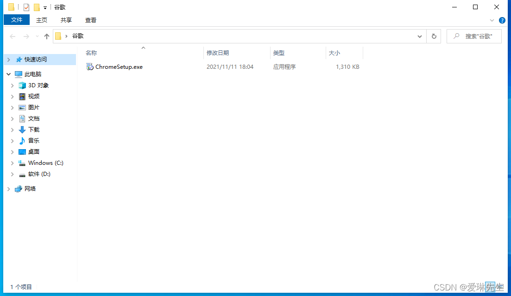Select the ChromeSetup.exe file
511x296 pixels.
pyautogui.click(x=119, y=66)
